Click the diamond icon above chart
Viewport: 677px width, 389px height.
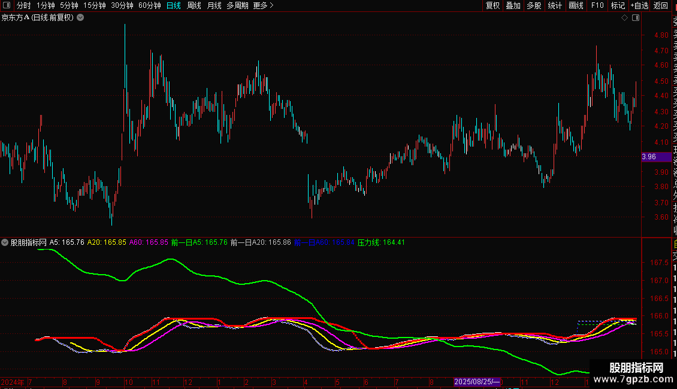(x=624, y=18)
